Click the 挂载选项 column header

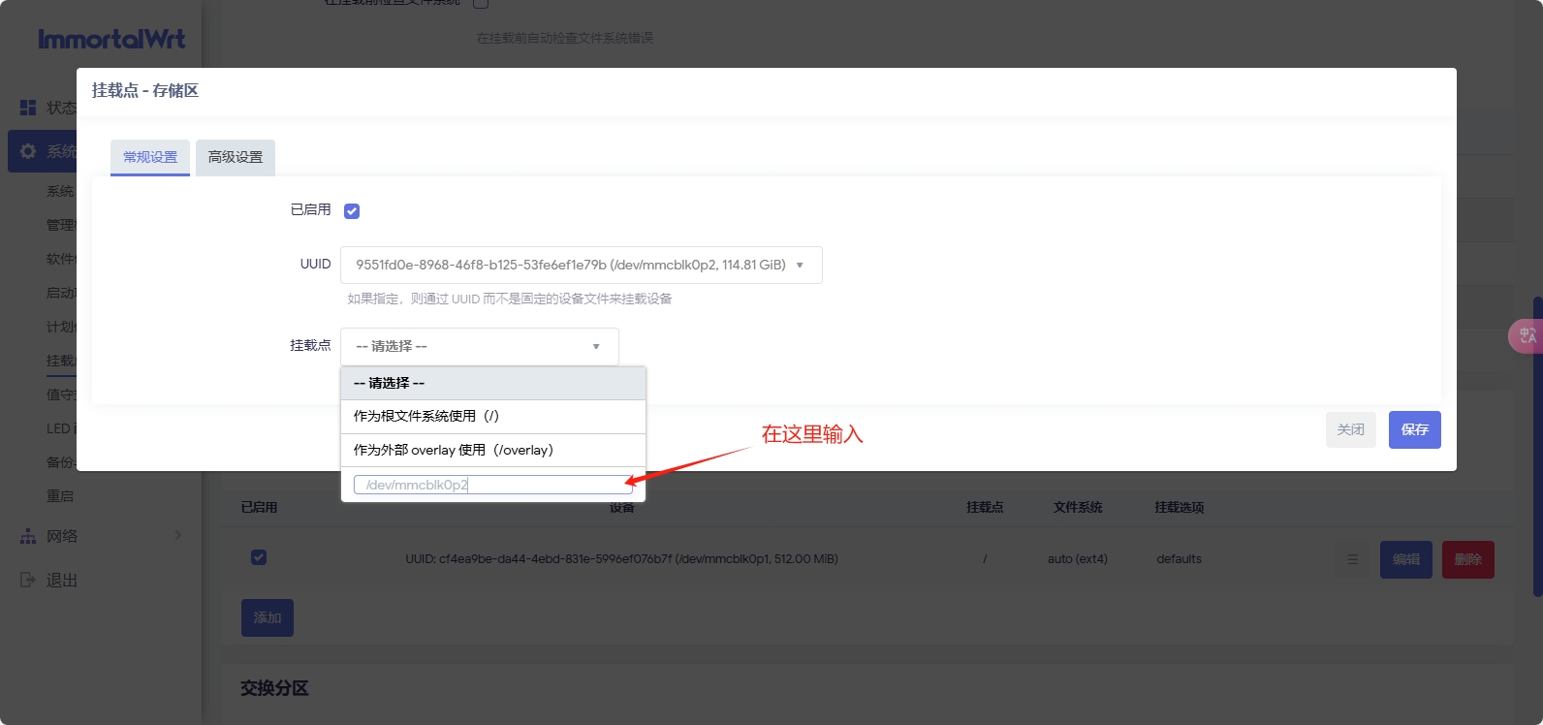[1180, 508]
